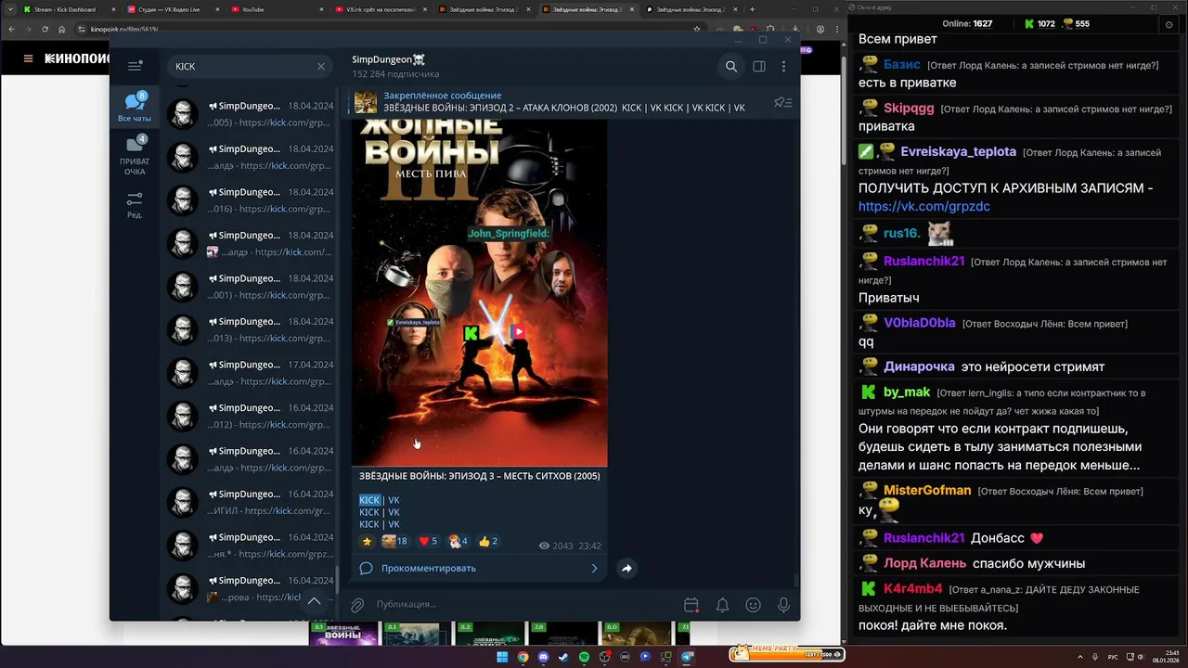Open OBS Studio from the taskbar
The height and width of the screenshot is (668, 1188).
(x=604, y=657)
